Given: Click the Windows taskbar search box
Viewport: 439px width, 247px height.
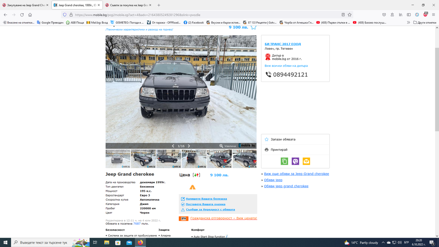Looking at the screenshot, I should coord(51,243).
